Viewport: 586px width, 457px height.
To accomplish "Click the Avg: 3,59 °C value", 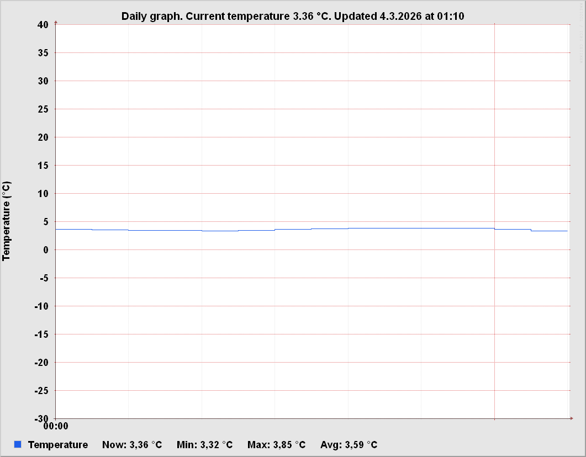I will click(x=349, y=445).
